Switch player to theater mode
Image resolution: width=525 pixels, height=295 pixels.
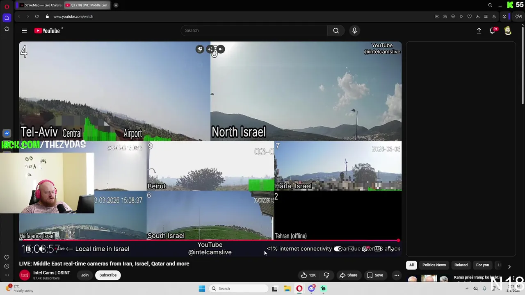[x=378, y=249]
